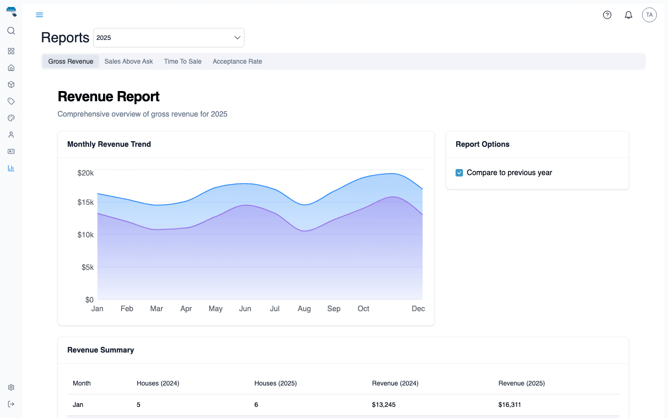Toggle the hamburger menu icon
Screen dimensions: 668x418
click(39, 14)
